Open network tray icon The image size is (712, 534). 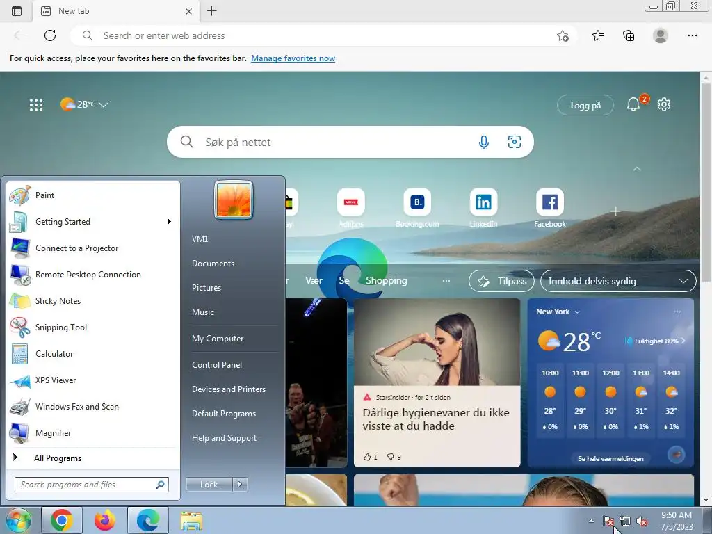point(625,521)
